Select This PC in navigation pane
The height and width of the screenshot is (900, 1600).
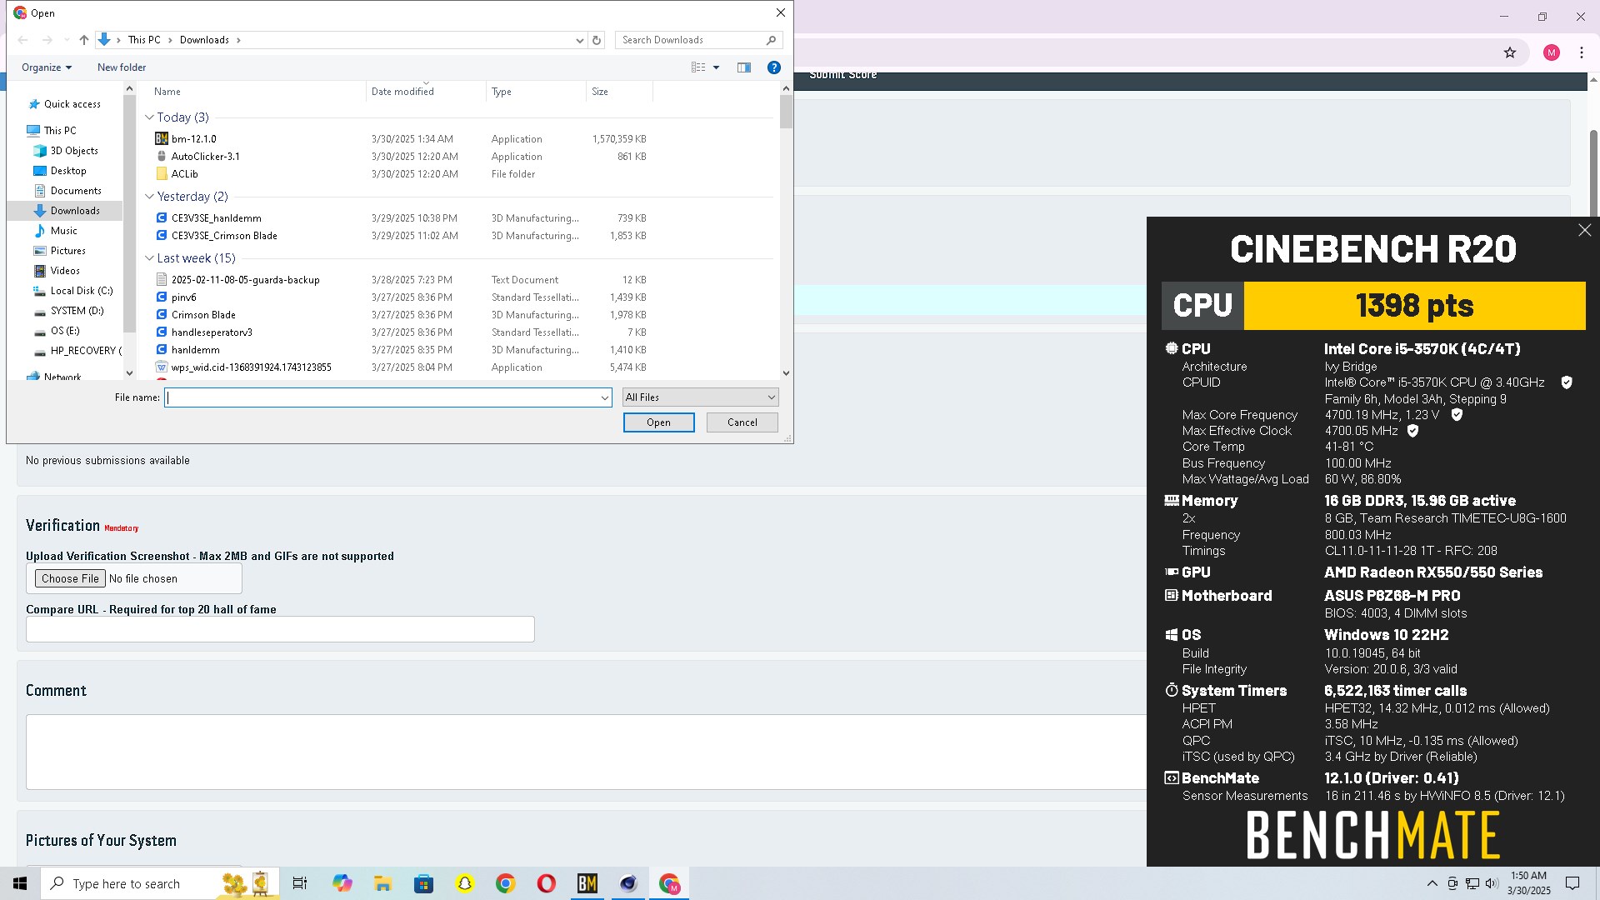pos(59,131)
